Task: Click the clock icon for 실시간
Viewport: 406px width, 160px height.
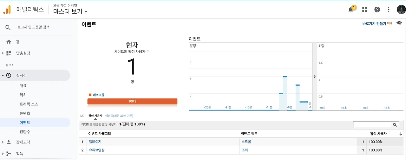Action: point(9,75)
